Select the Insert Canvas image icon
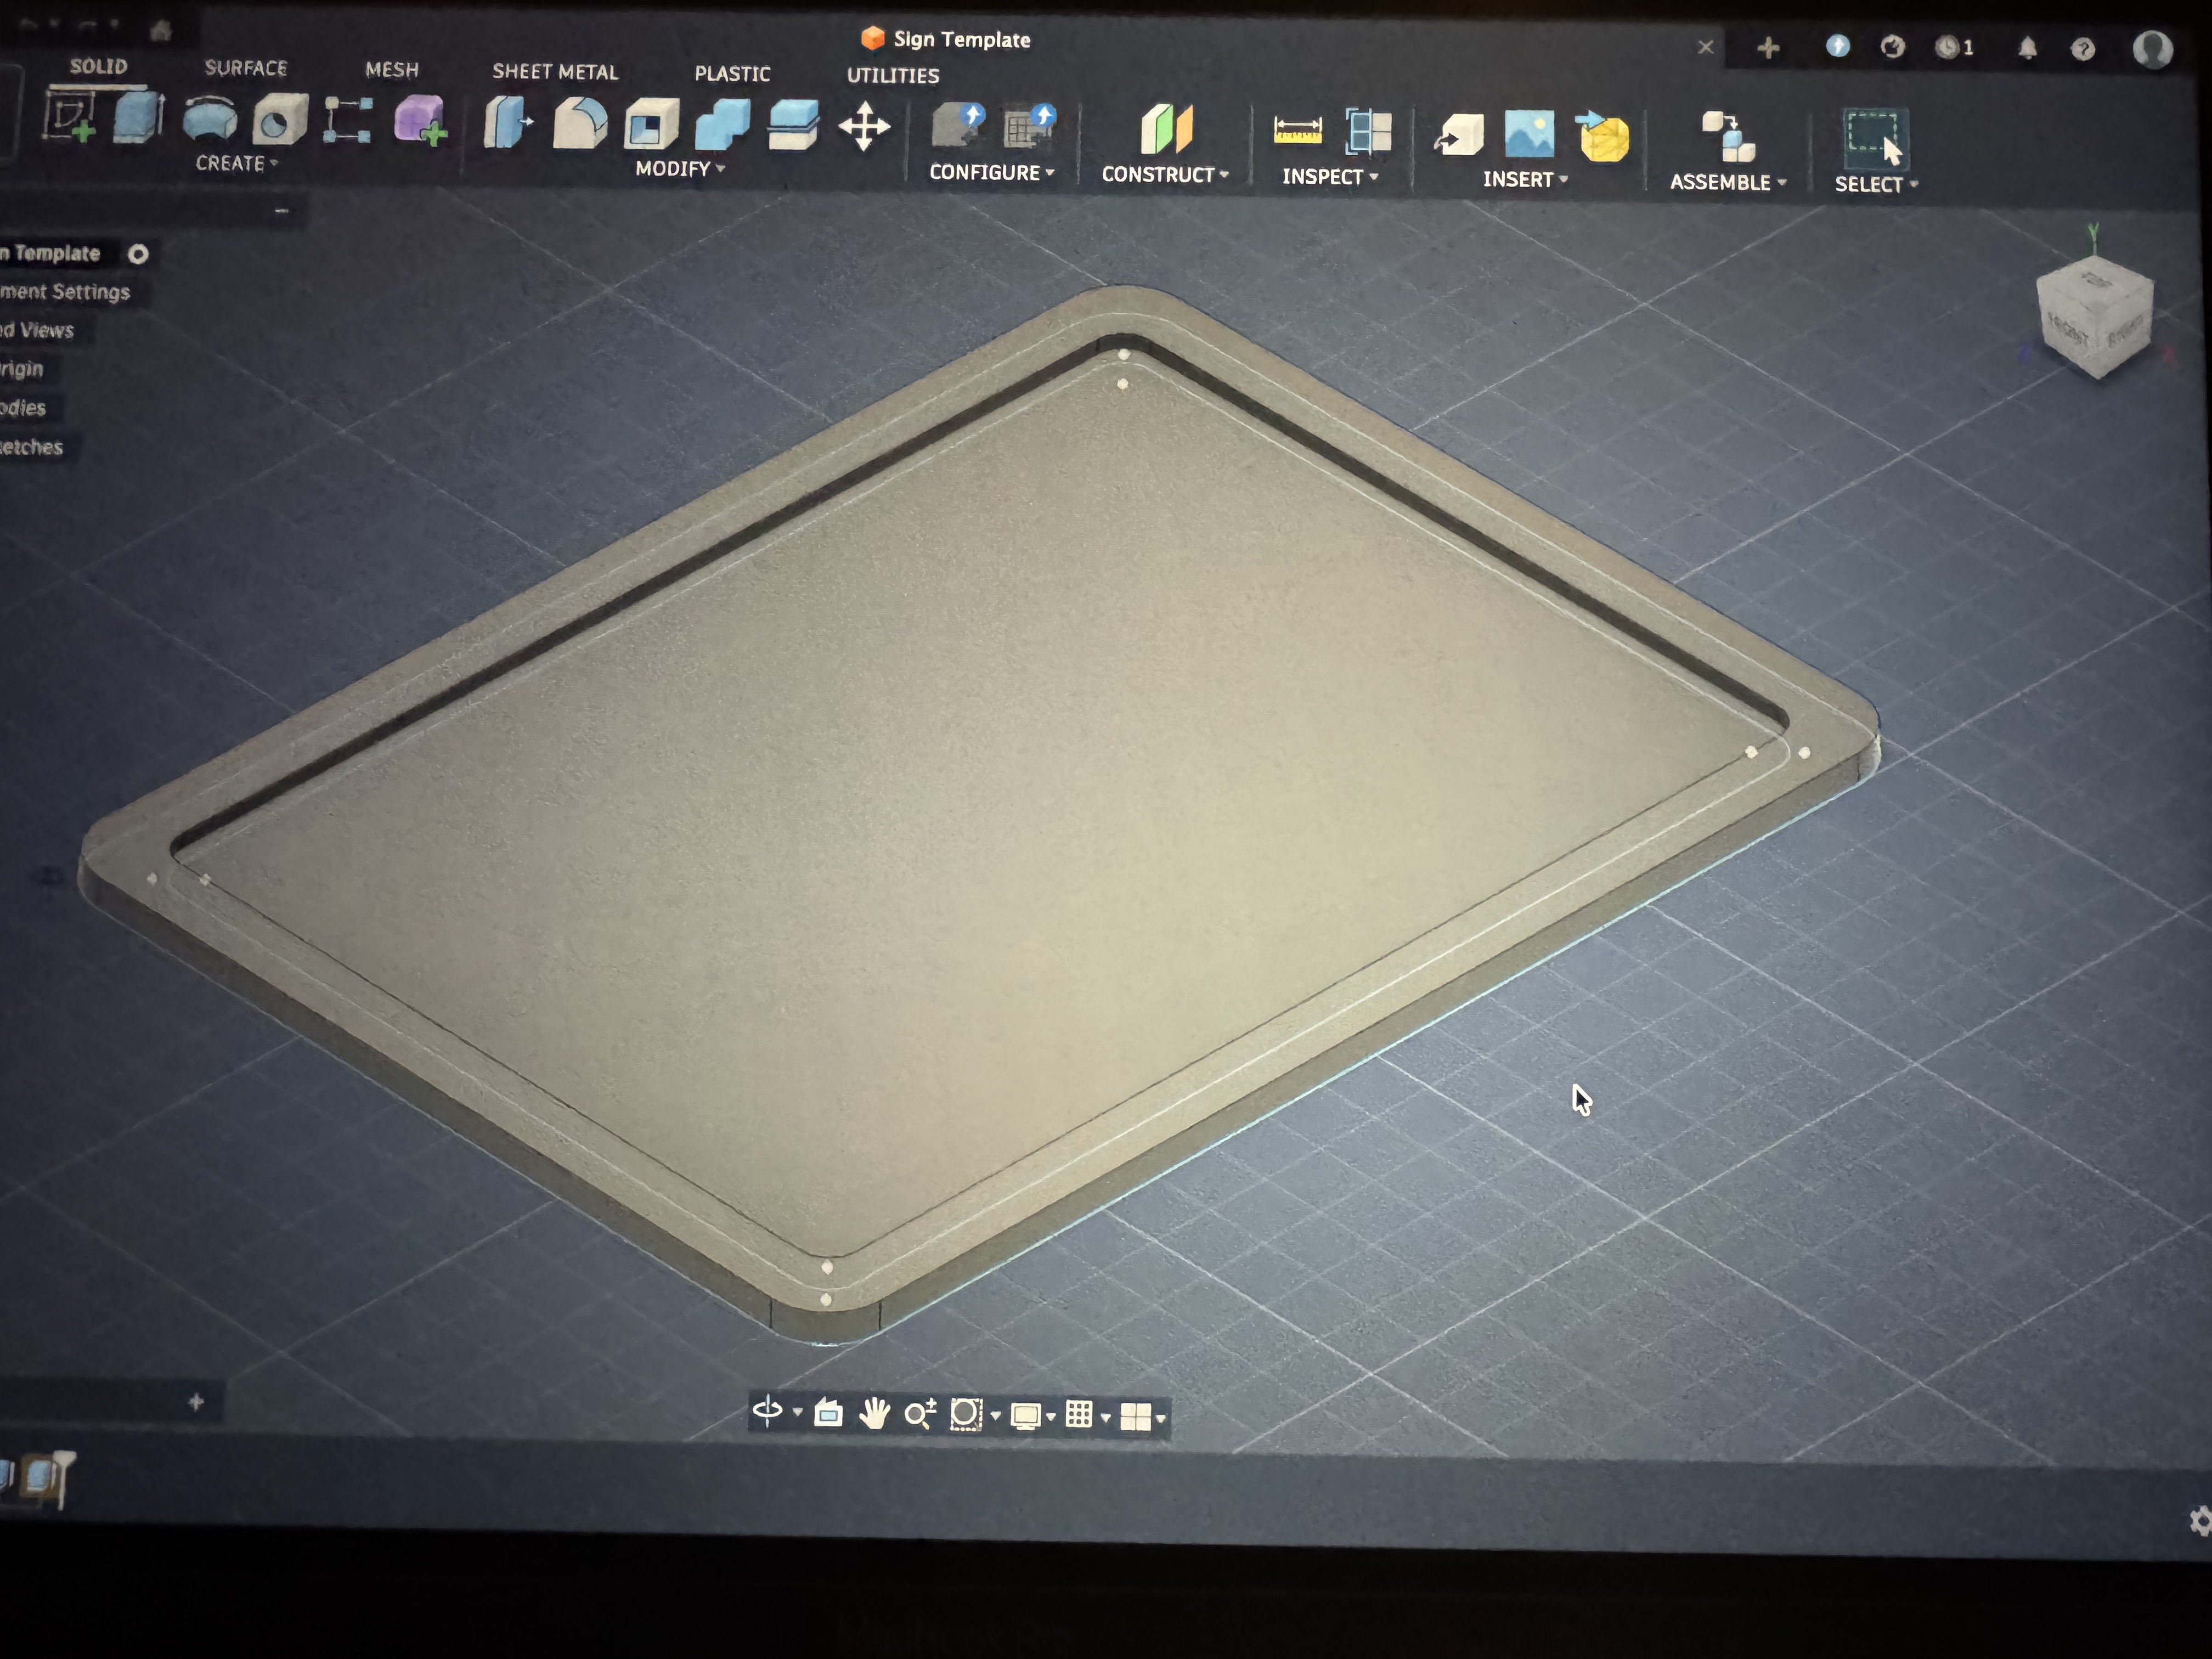 pyautogui.click(x=1529, y=134)
